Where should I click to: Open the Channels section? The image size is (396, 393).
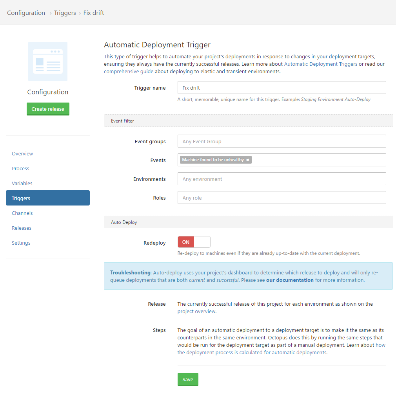point(22,213)
